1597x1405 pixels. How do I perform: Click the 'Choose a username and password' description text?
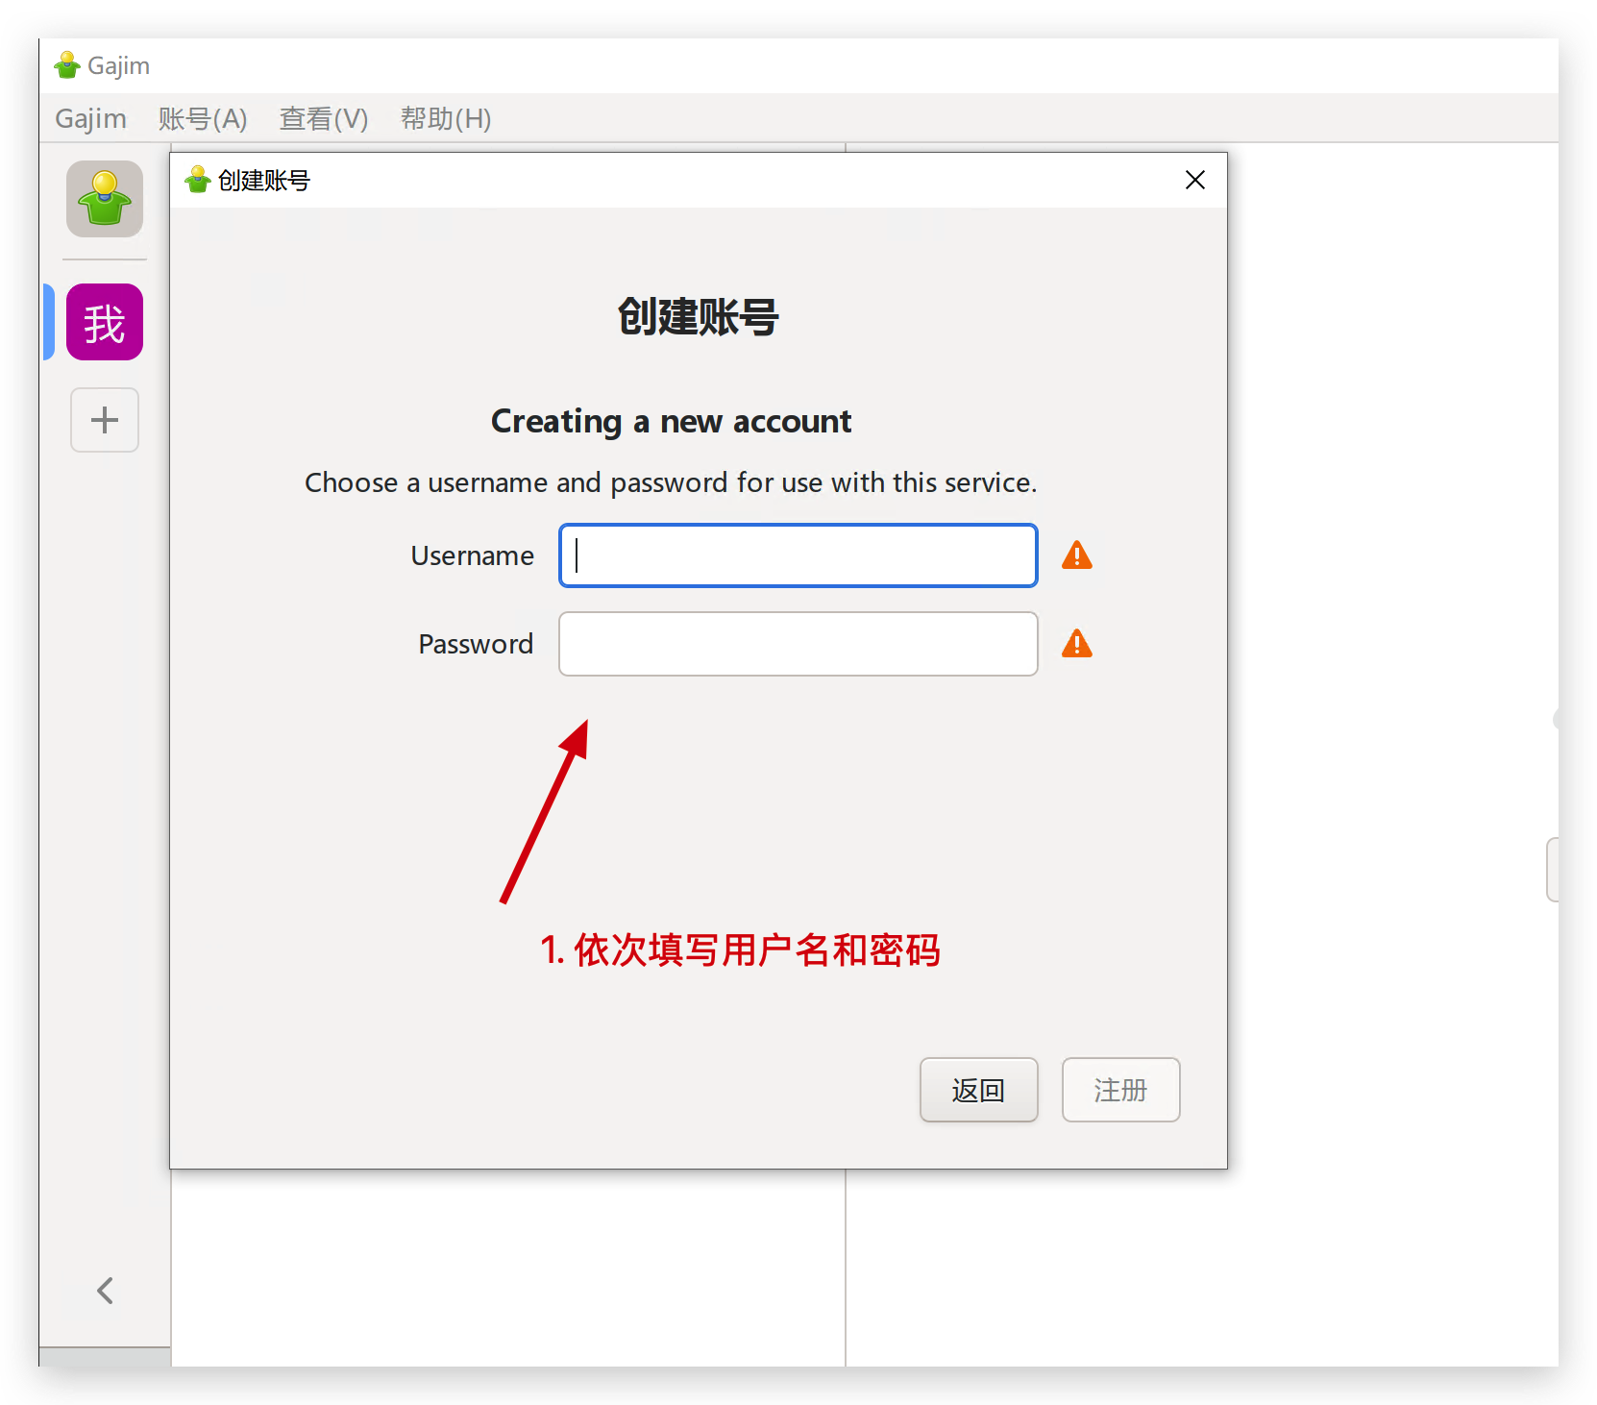tap(671, 482)
